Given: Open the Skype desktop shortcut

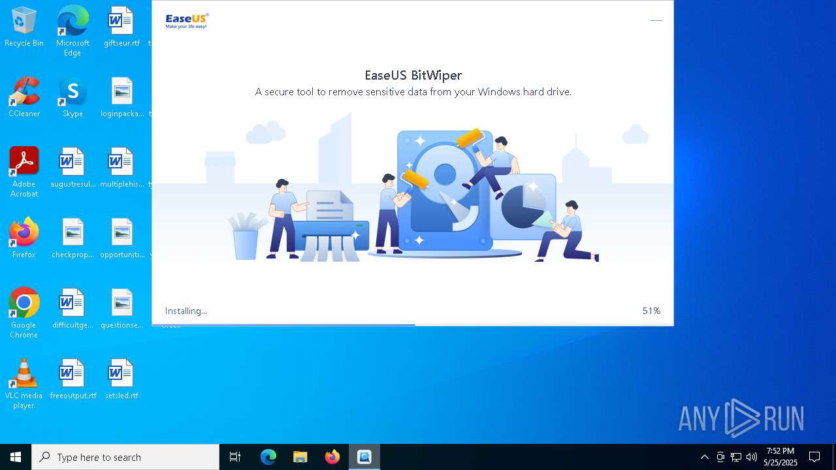Looking at the screenshot, I should pyautogui.click(x=72, y=98).
